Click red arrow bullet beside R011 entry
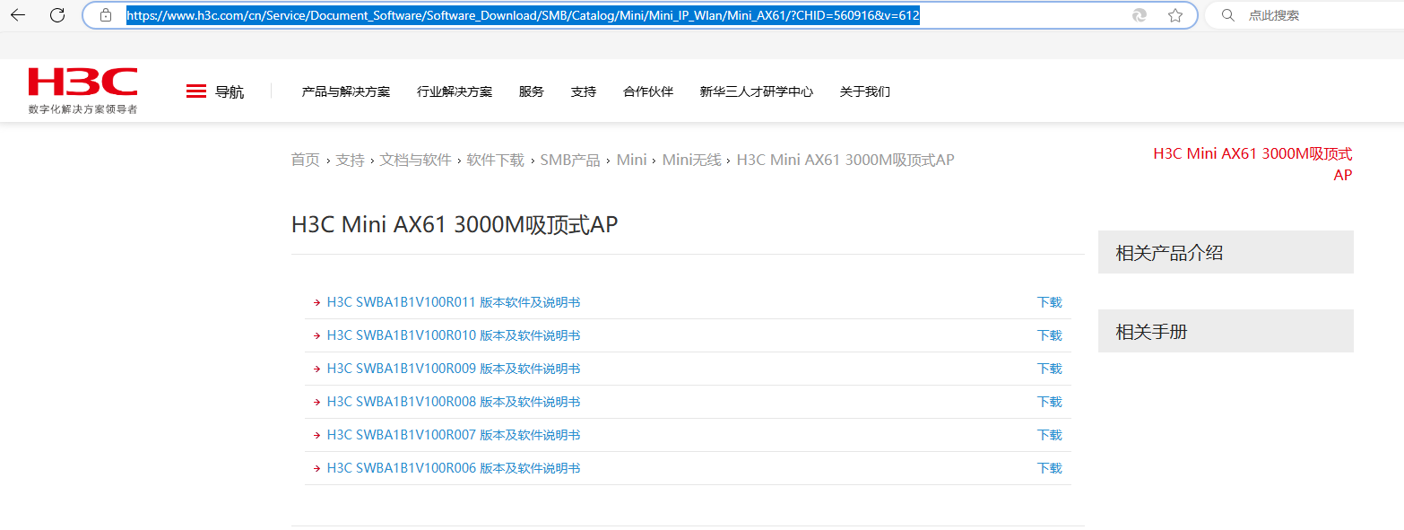 pos(316,303)
